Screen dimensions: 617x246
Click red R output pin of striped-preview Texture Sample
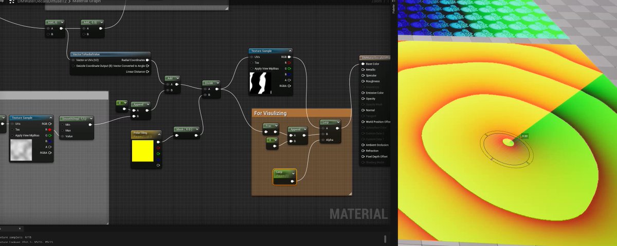click(290, 63)
